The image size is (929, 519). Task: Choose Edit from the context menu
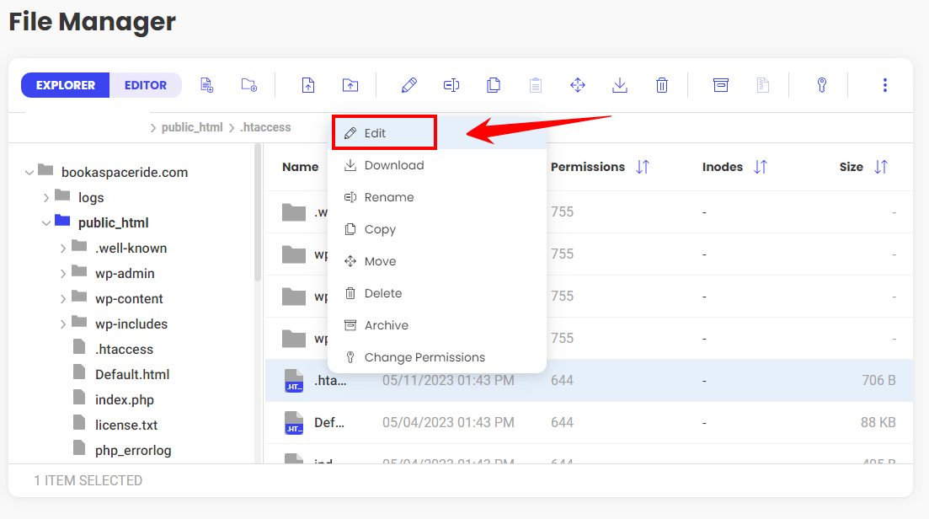[x=375, y=133]
